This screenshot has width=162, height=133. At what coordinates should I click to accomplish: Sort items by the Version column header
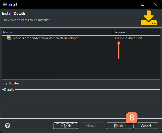click(x=136, y=32)
